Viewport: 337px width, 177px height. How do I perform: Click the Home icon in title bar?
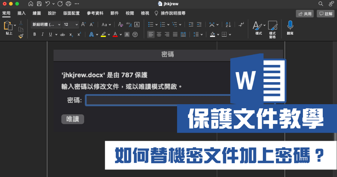point(31,4)
